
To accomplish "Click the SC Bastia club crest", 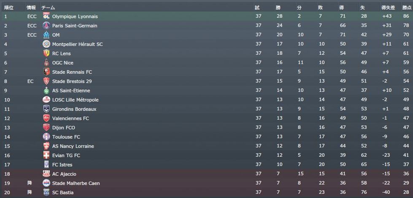I will coord(46,193).
